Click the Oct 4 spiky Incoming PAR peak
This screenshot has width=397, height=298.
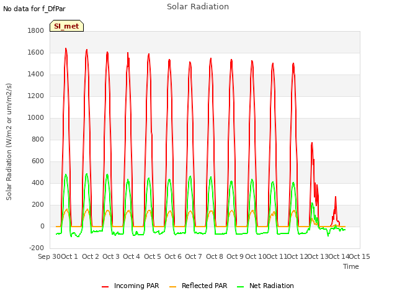click(128, 53)
